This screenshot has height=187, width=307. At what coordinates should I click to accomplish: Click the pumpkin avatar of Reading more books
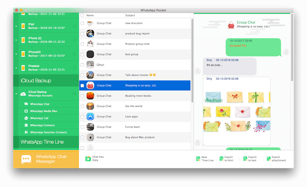point(90,96)
